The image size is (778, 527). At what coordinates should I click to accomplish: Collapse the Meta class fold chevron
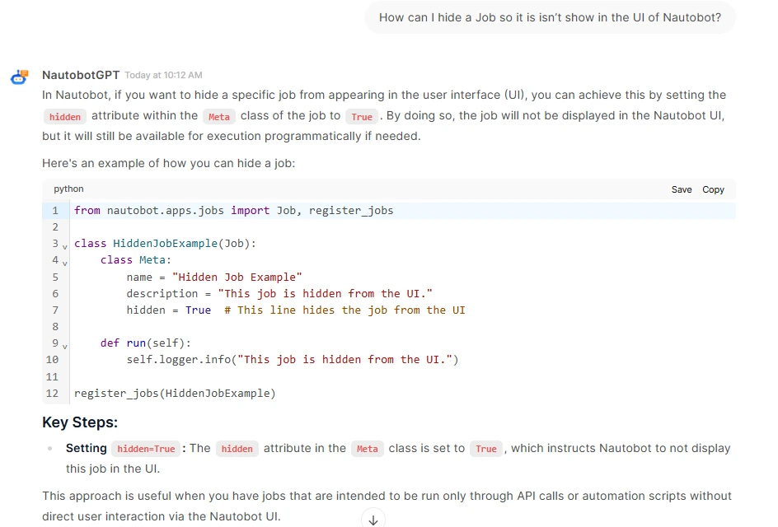point(65,263)
